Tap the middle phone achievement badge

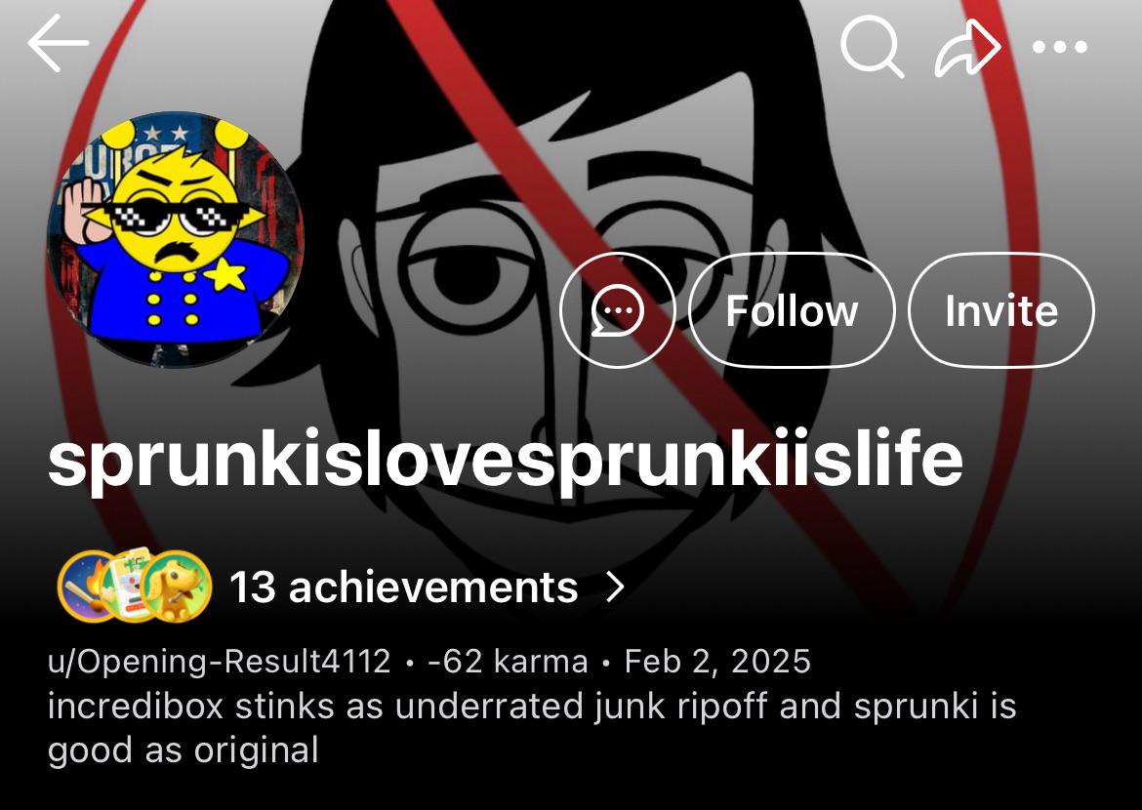click(129, 585)
